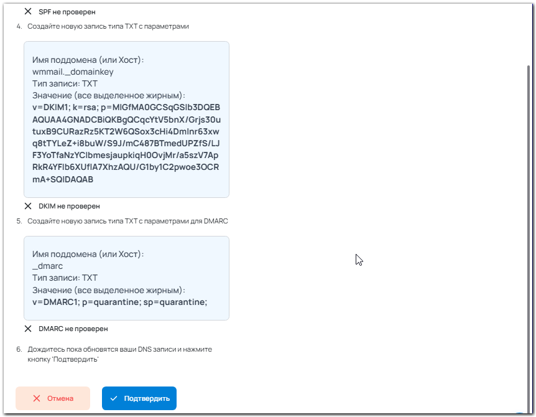Click step 6 DNS update instruction text
The width and height of the screenshot is (536, 417).
point(119,354)
